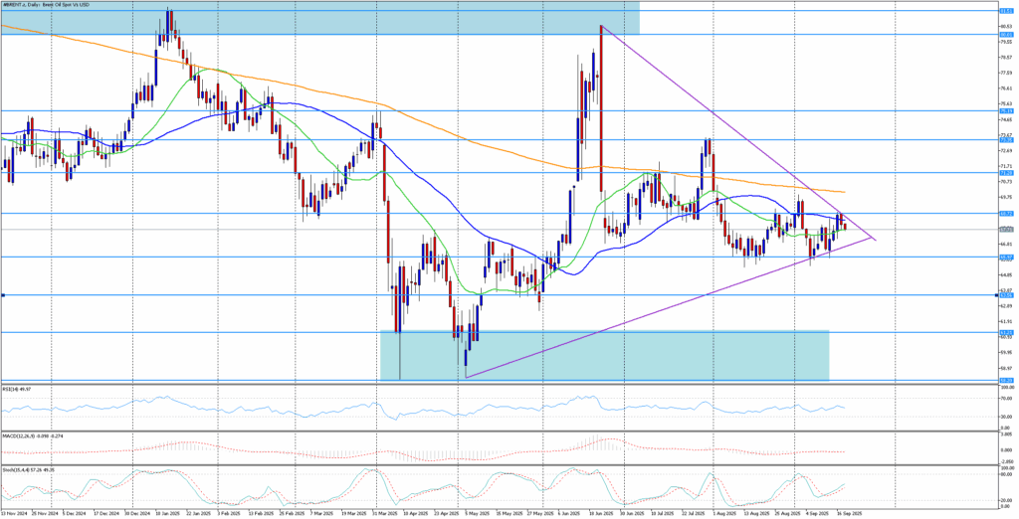Click the 23 Nov 2024 date label
This screenshot has width=1019, height=519.
pos(15,513)
